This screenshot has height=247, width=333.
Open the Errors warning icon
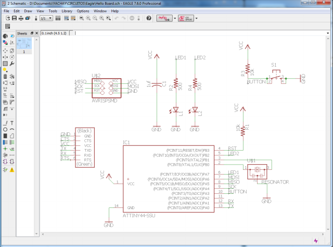click(12, 169)
